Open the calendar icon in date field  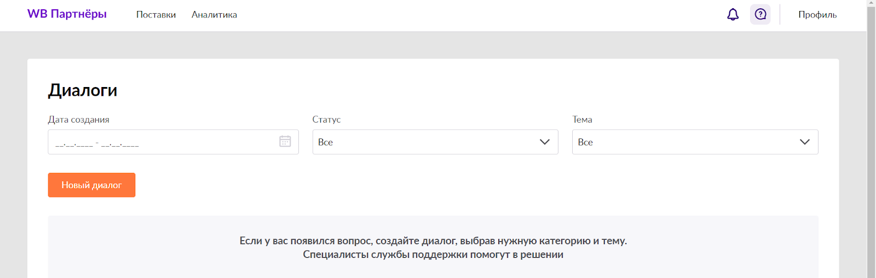285,141
